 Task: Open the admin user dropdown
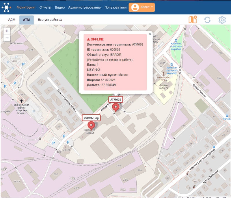click(141, 8)
